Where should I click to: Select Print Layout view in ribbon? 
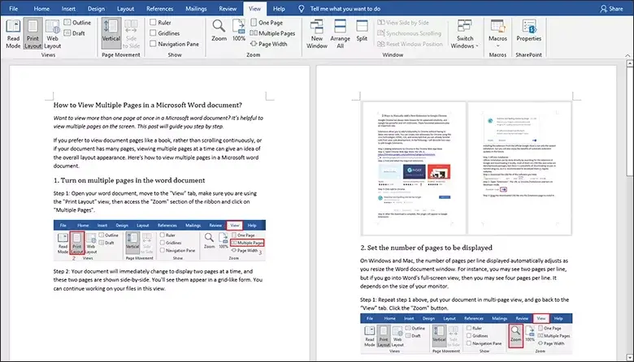coord(33,34)
